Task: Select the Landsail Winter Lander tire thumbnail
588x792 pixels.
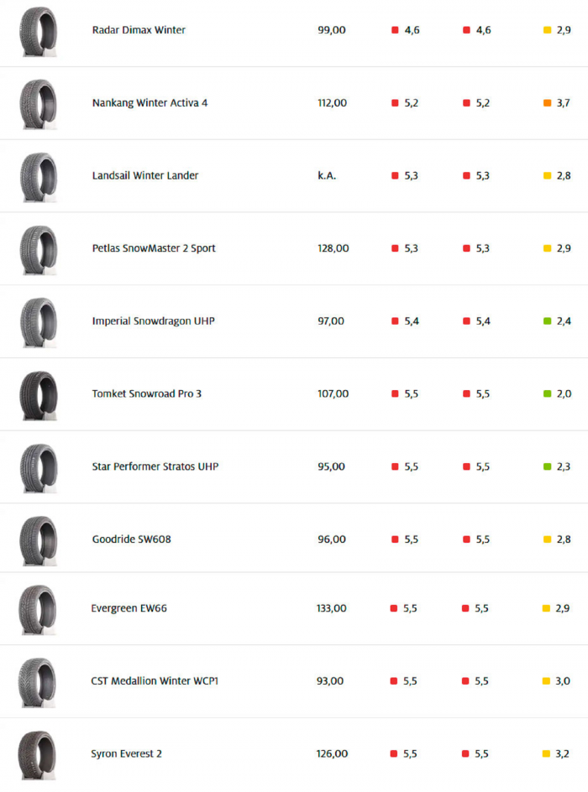Action: [39, 177]
